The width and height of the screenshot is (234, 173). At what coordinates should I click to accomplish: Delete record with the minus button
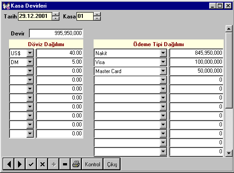[x=65, y=164]
